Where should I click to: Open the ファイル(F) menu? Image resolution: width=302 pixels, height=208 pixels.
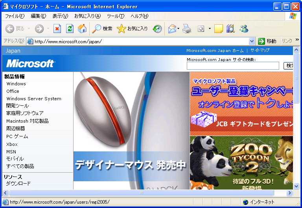(15, 16)
